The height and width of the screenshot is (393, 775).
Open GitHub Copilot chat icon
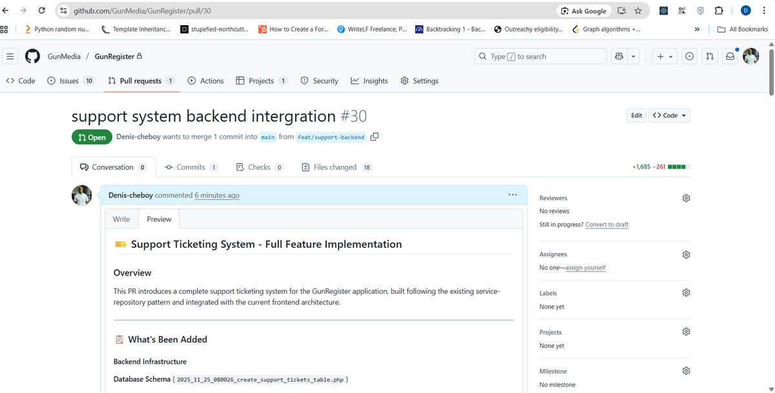click(x=619, y=57)
